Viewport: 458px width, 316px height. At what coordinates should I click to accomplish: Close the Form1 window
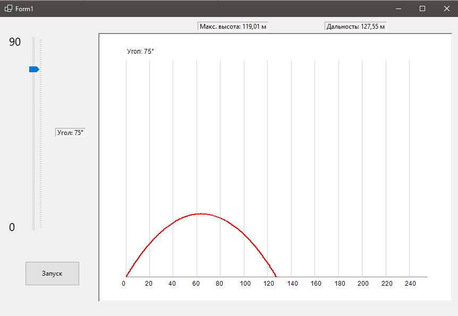(447, 8)
